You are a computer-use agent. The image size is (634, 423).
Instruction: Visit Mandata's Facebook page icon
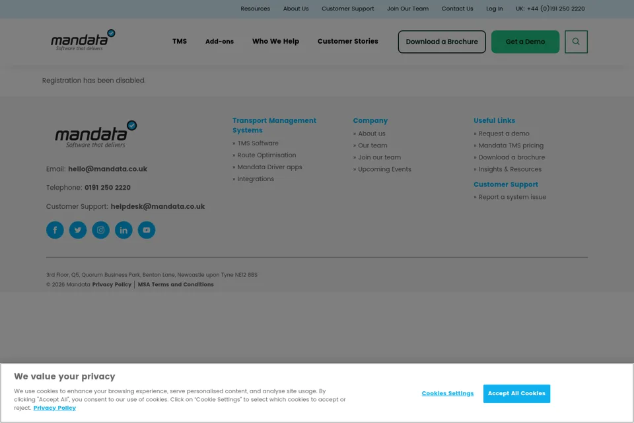[x=55, y=230]
